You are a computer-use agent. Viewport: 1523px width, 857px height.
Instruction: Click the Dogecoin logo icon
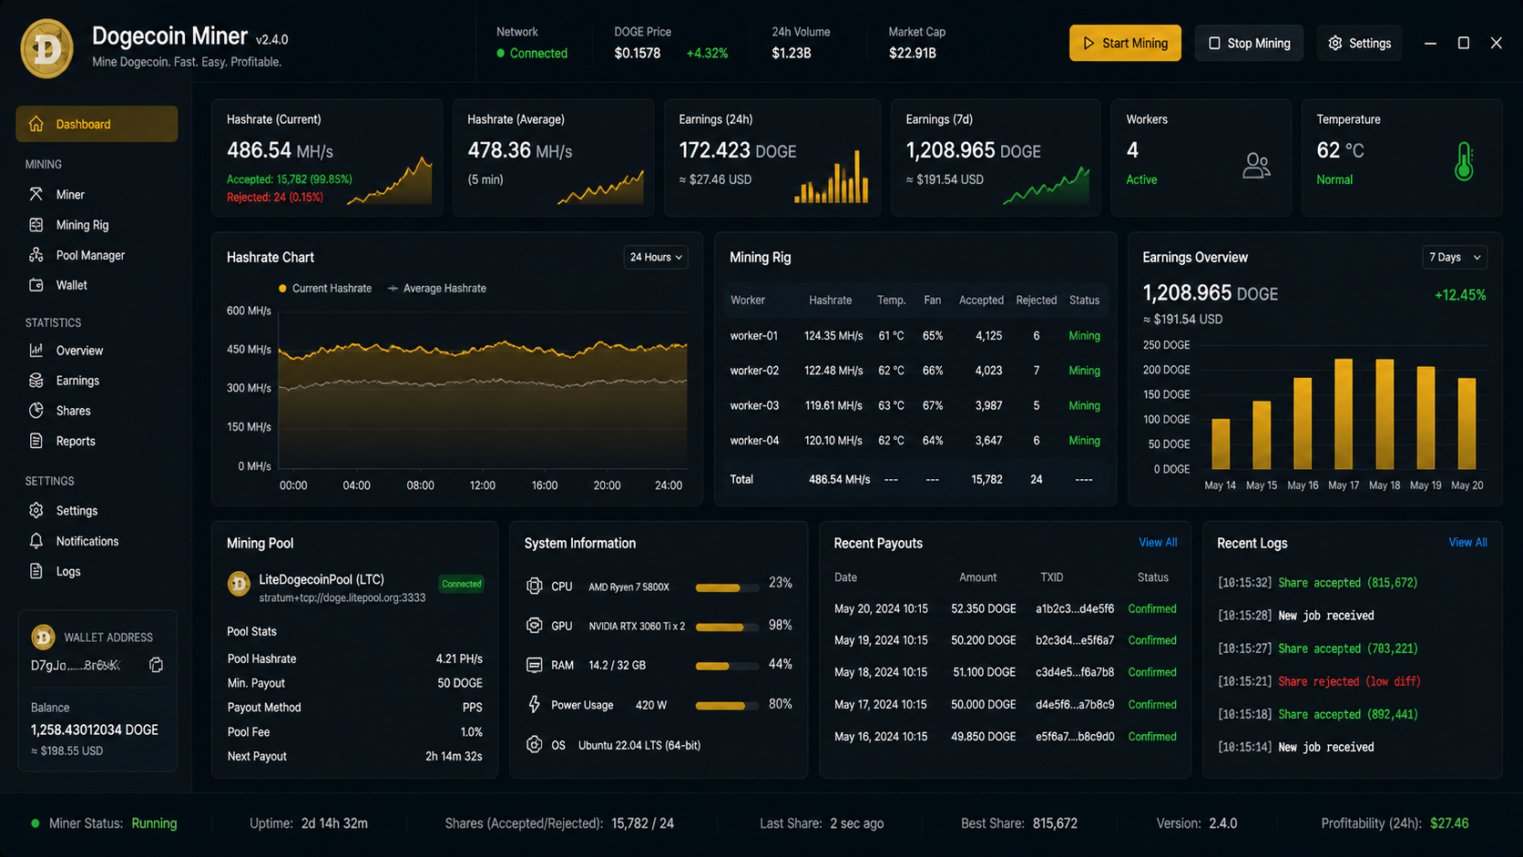(x=46, y=47)
